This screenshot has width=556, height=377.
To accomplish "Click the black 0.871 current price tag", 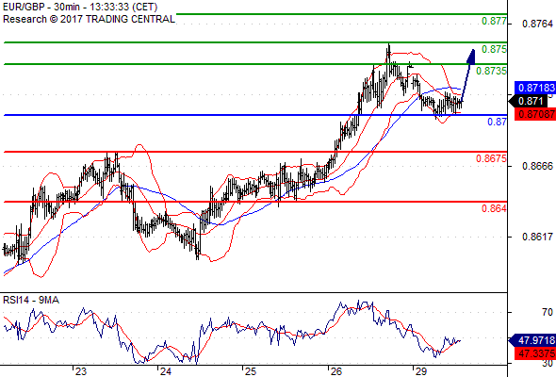I will (529, 102).
